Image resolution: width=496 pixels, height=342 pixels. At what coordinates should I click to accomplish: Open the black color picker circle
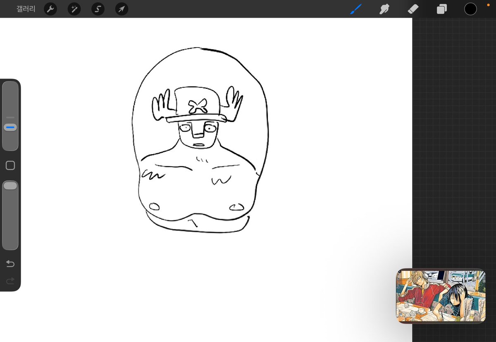tap(470, 9)
